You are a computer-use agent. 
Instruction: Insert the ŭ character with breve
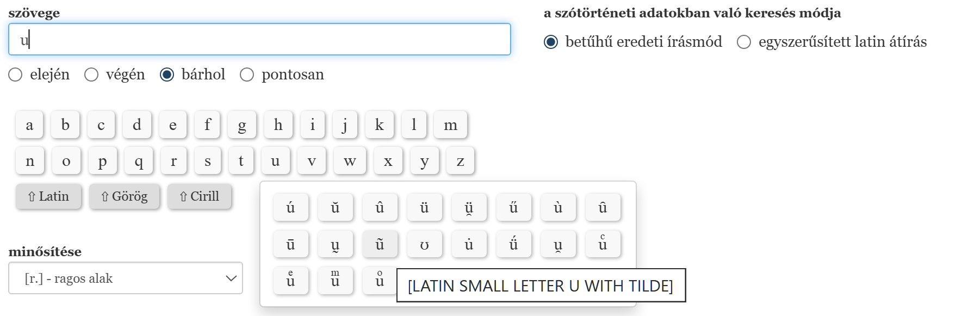point(335,208)
